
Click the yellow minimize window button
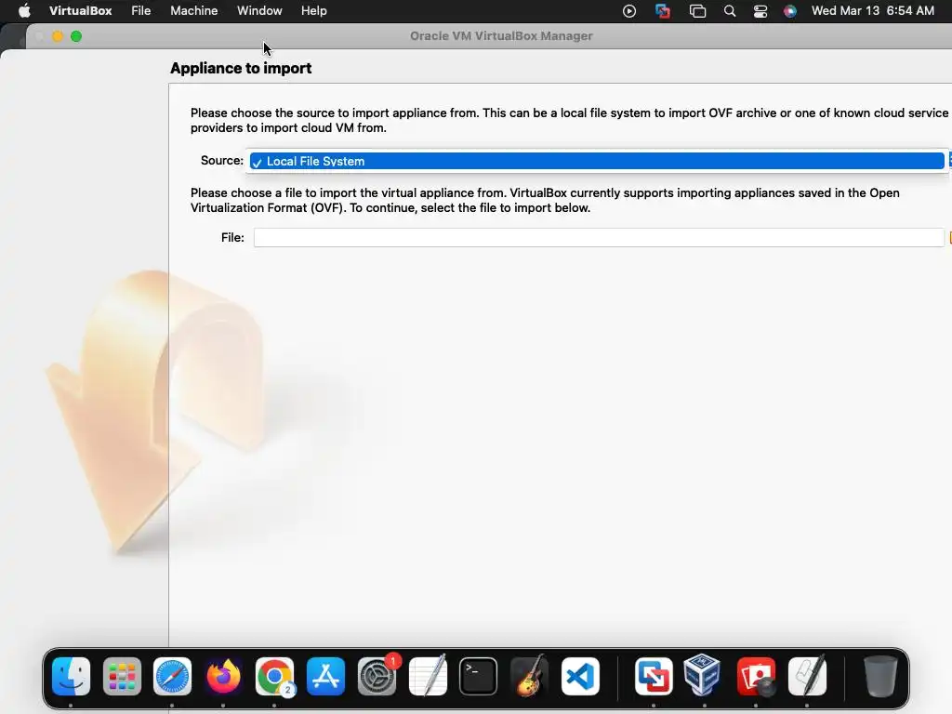pos(58,36)
